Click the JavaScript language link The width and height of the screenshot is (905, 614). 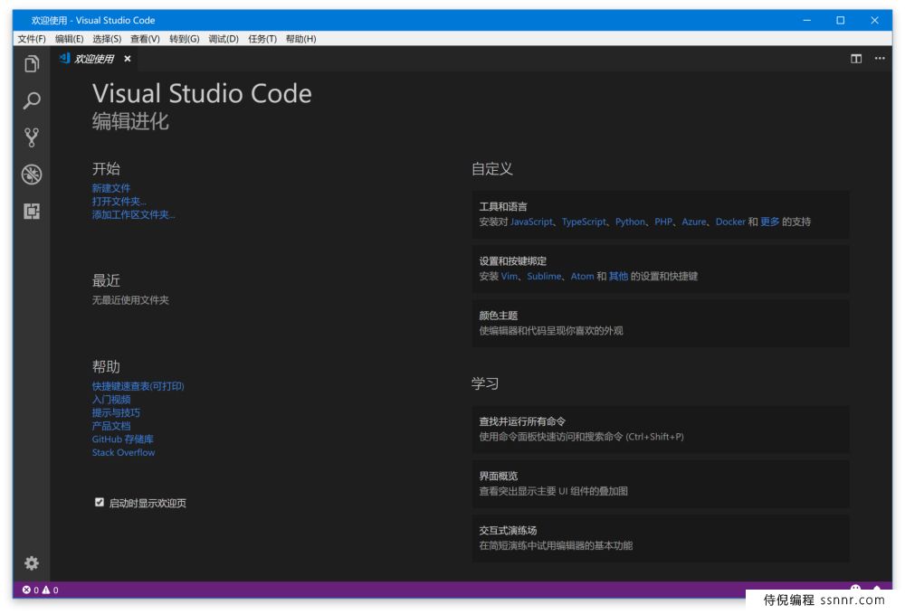point(531,222)
